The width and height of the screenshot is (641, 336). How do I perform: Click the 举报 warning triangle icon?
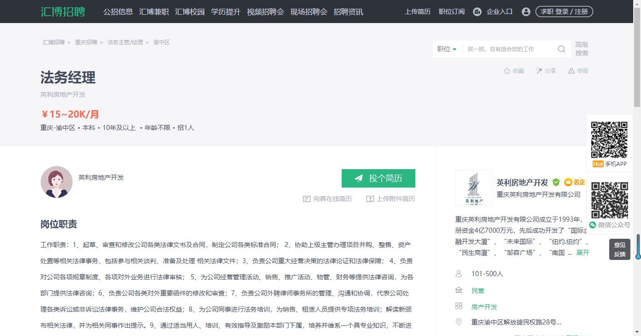(571, 71)
